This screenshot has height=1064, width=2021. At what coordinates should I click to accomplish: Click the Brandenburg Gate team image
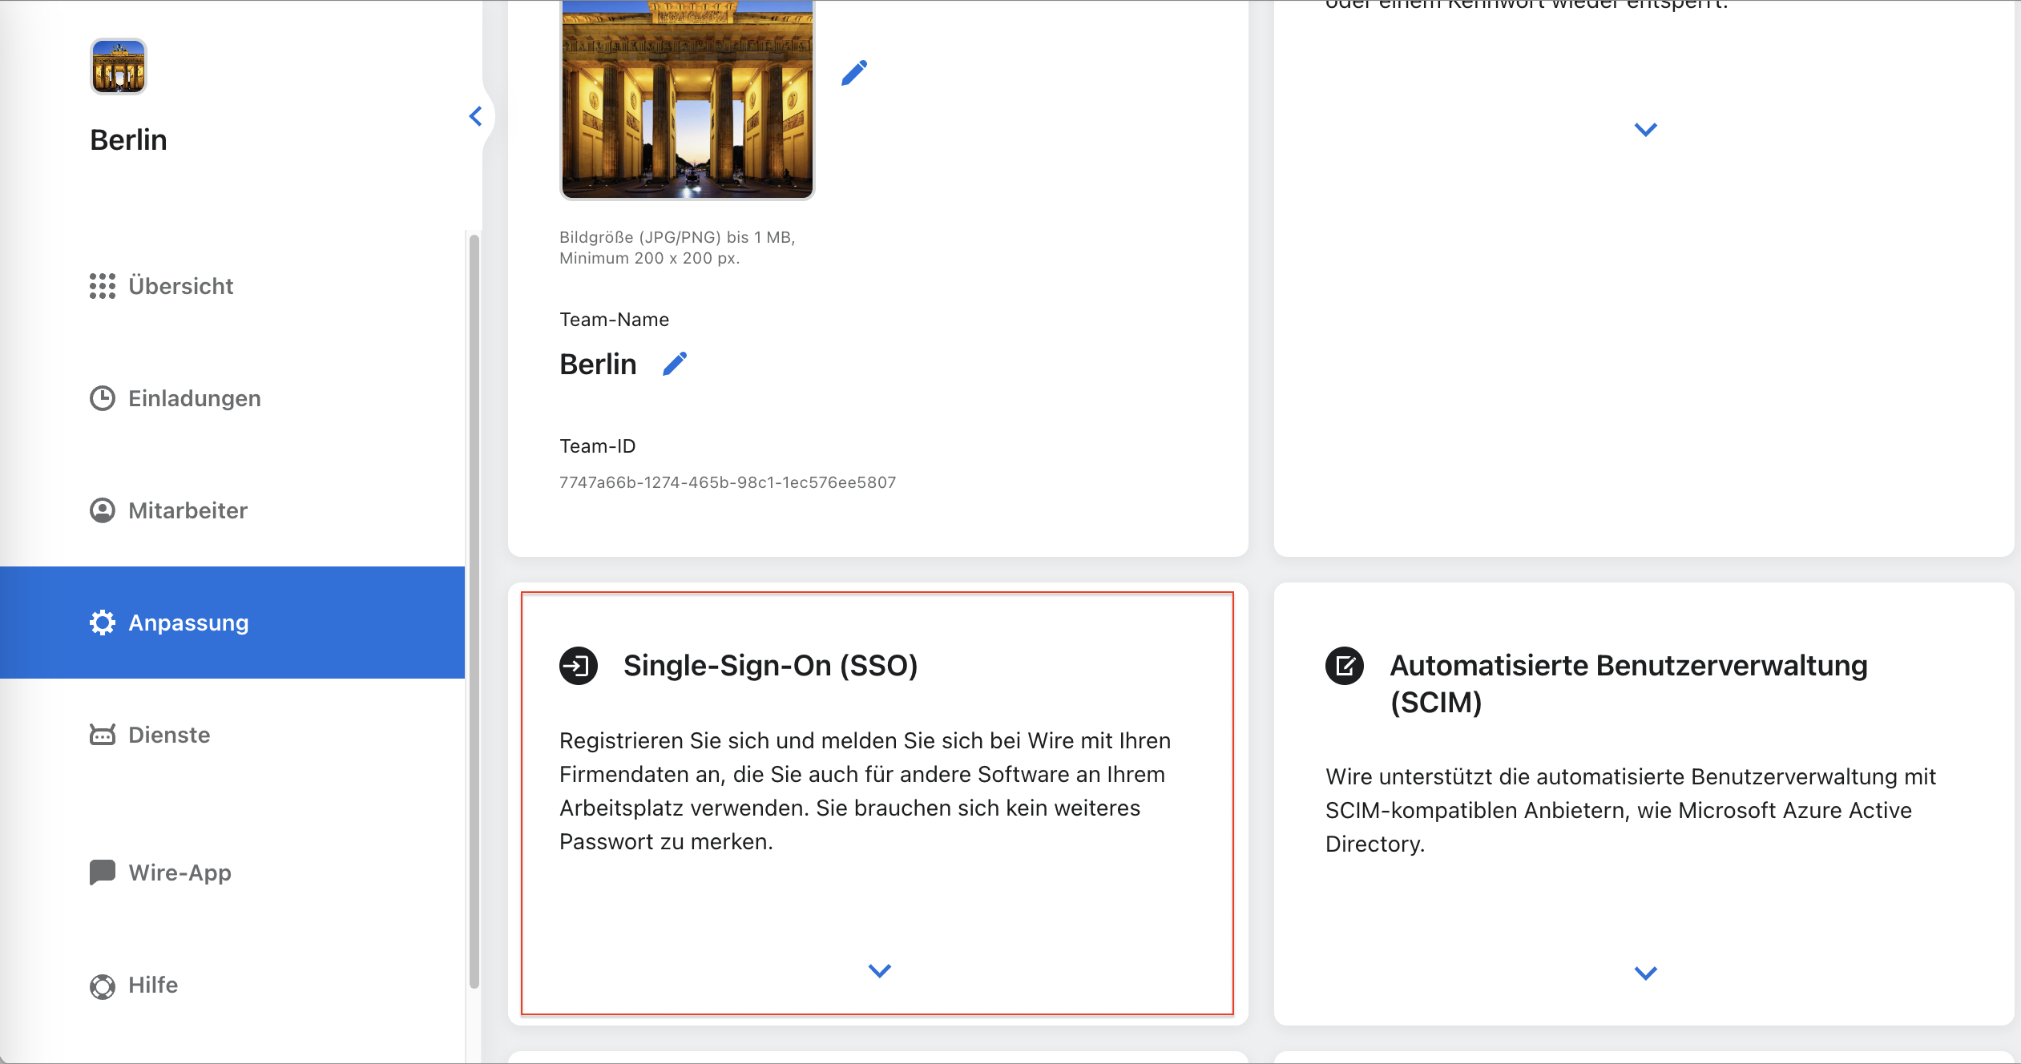coord(688,99)
